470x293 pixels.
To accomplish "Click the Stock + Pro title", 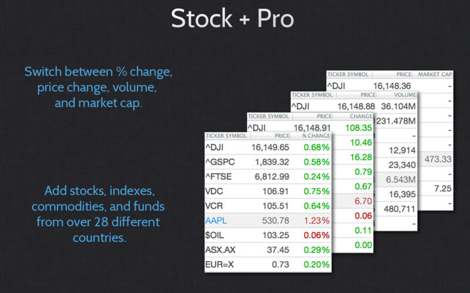I will (233, 19).
